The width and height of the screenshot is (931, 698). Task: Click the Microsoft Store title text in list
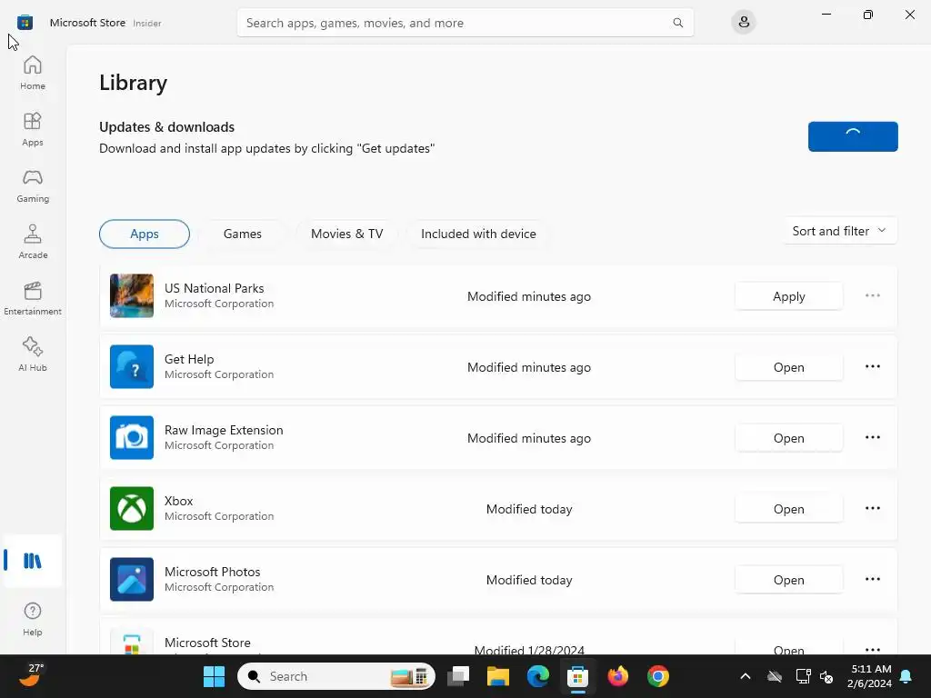tap(207, 643)
